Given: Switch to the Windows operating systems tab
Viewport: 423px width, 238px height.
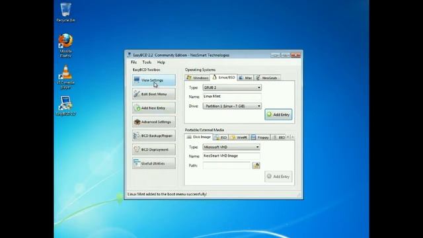Looking at the screenshot, I should pyautogui.click(x=198, y=78).
